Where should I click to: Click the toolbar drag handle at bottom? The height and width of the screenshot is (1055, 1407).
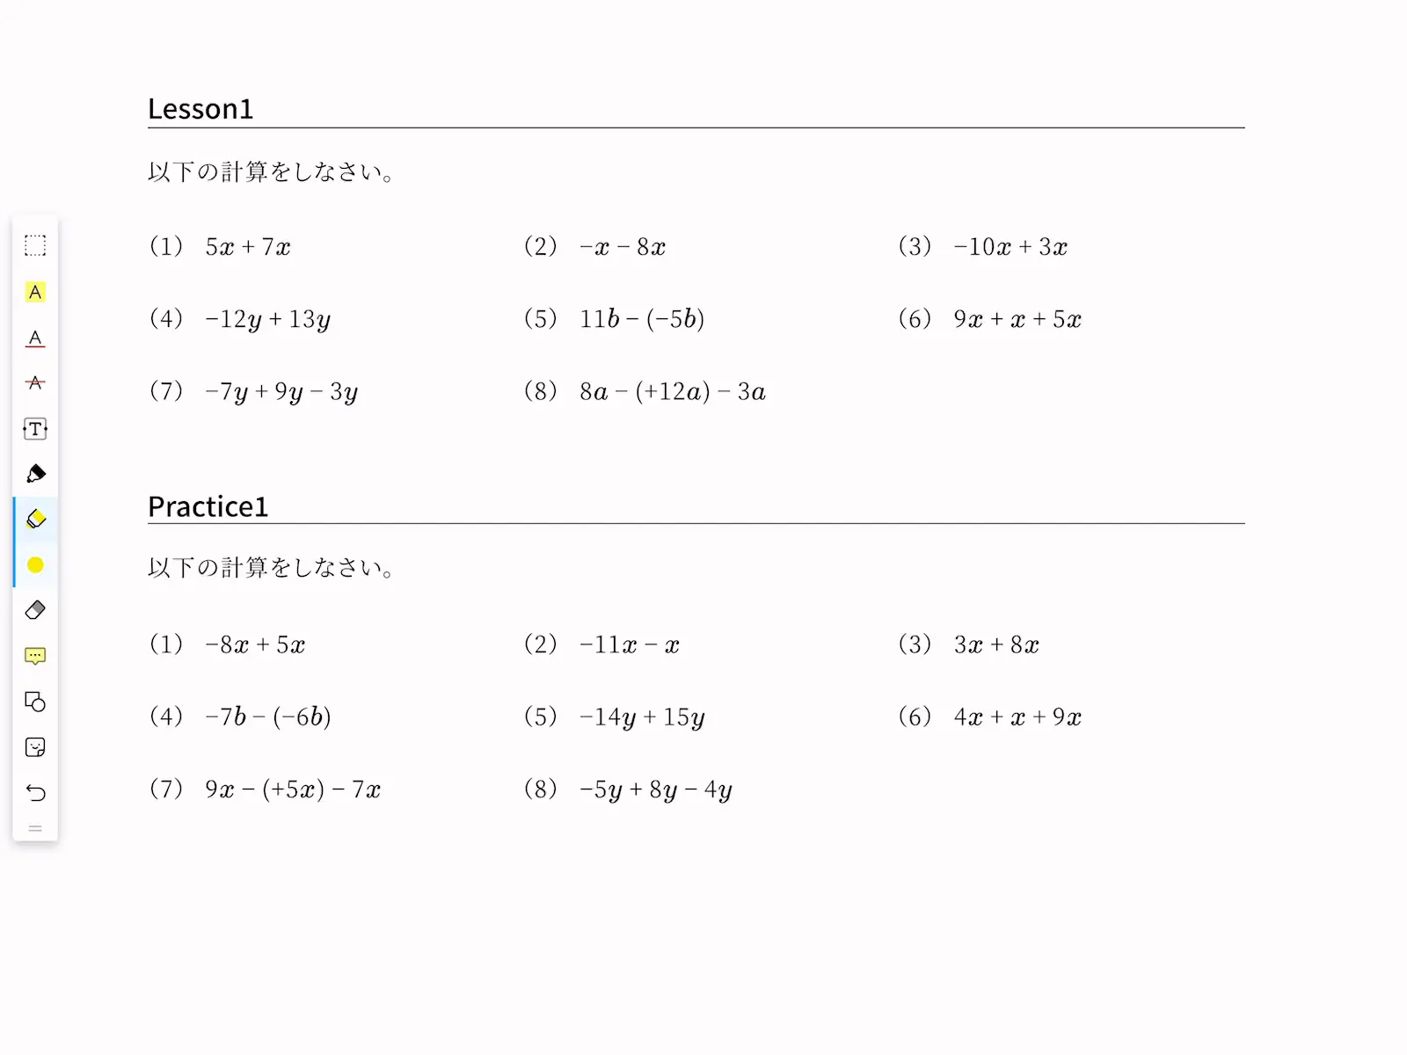[35, 828]
